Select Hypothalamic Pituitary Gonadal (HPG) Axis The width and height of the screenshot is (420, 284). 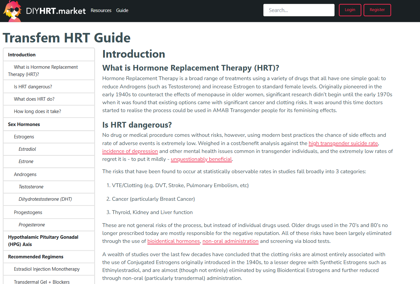43,241
